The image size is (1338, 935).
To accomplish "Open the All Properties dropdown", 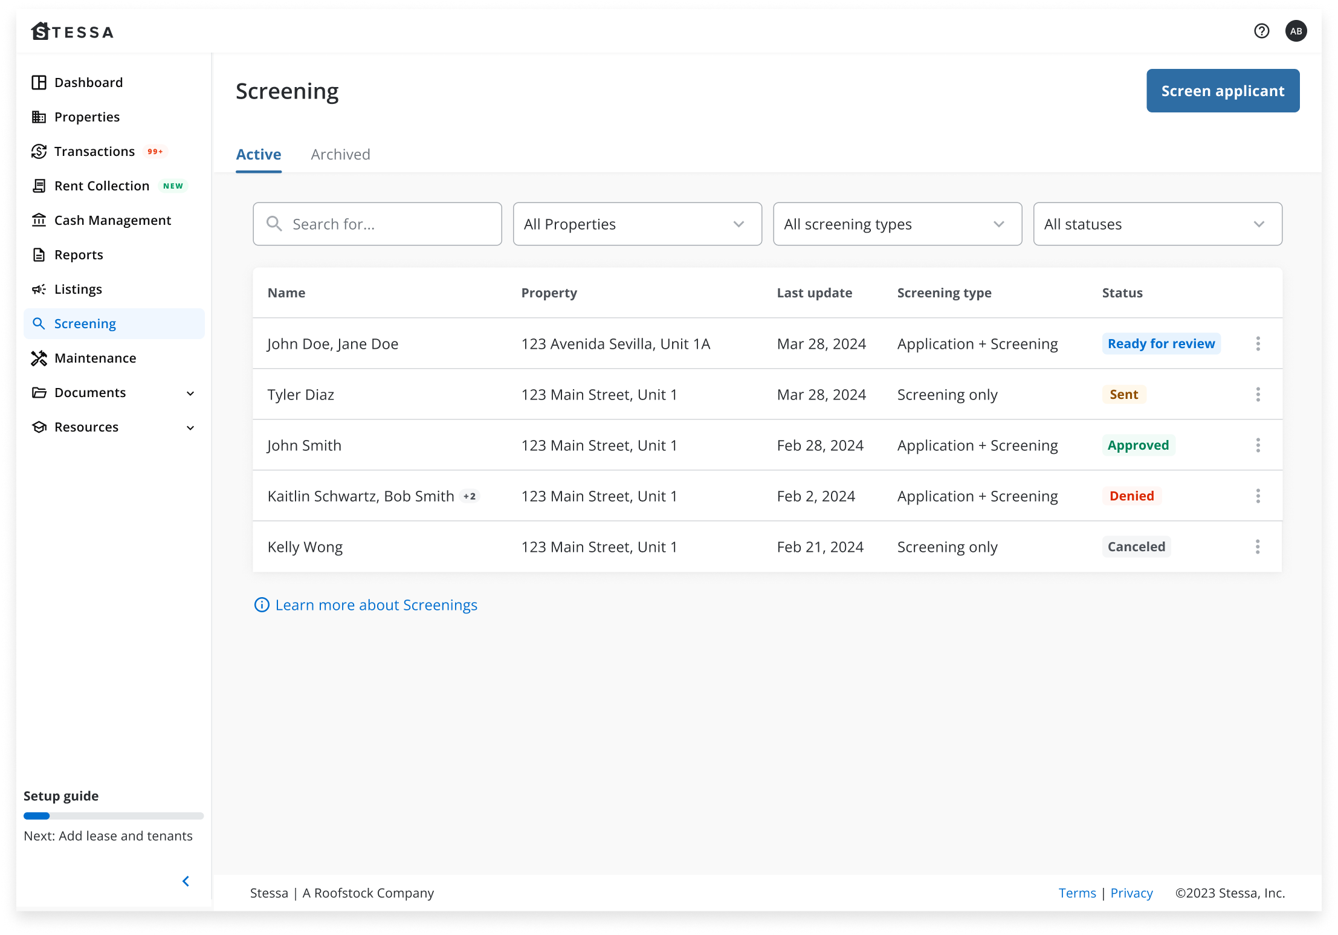I will click(637, 224).
